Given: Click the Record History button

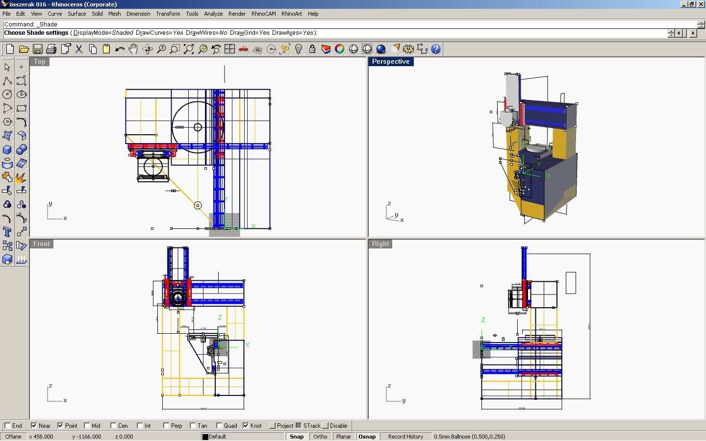Looking at the screenshot, I should 405,437.
